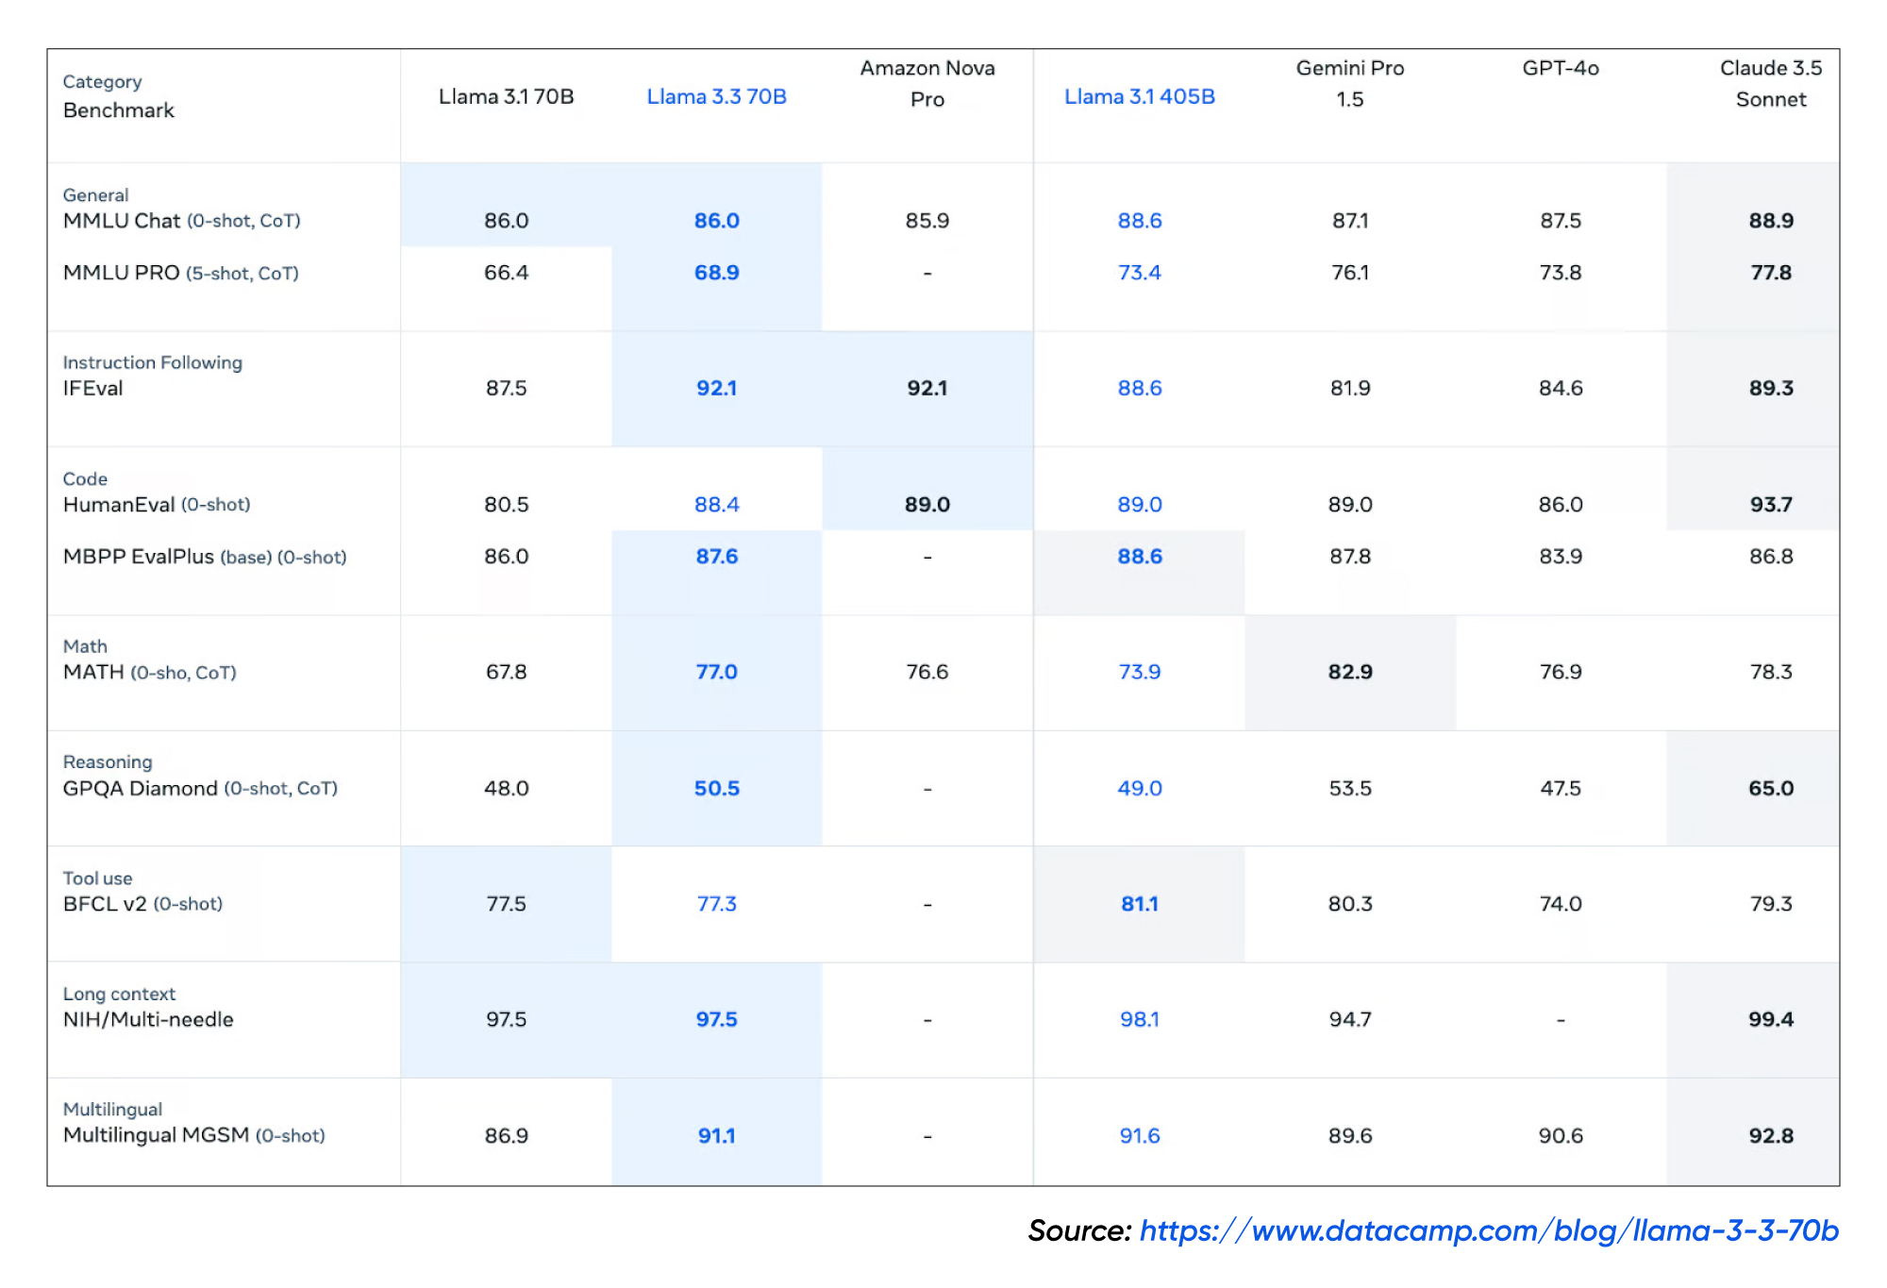This screenshot has width=1887, height=1288.
Task: Click the Amazon Nova Pro header
Action: click(927, 83)
